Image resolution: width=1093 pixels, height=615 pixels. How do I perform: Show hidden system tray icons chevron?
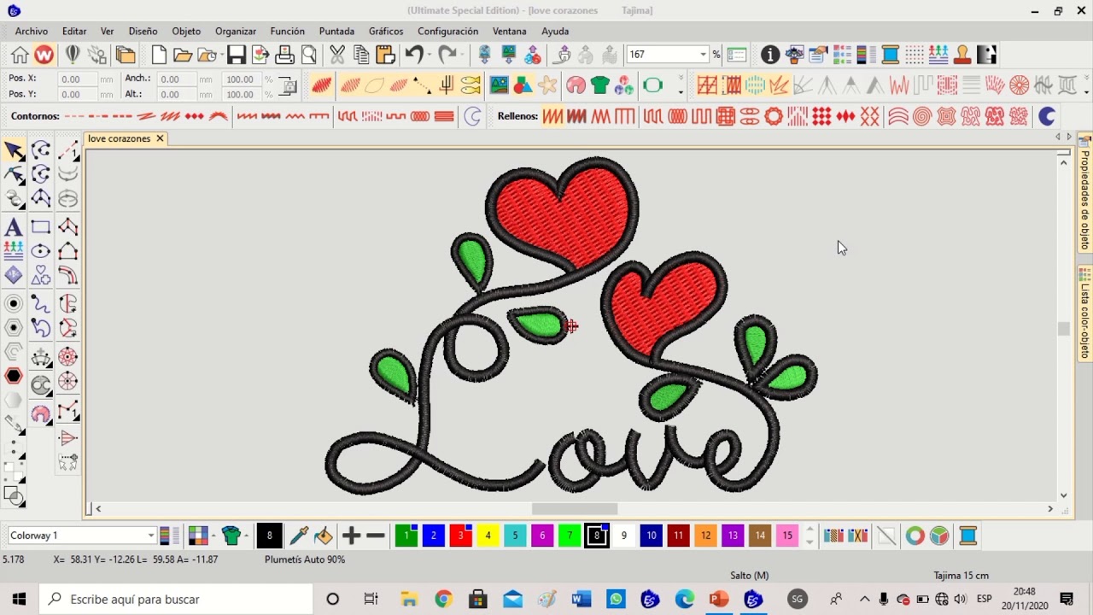[x=864, y=600]
